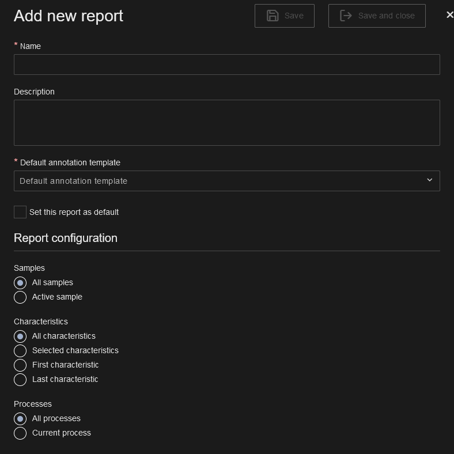Click the 'Set this report as default' label text
Image resolution: width=454 pixels, height=454 pixels.
point(74,212)
